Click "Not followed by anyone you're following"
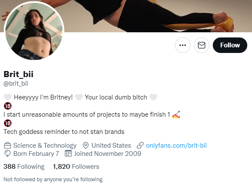The image size is (252, 186). [53, 180]
